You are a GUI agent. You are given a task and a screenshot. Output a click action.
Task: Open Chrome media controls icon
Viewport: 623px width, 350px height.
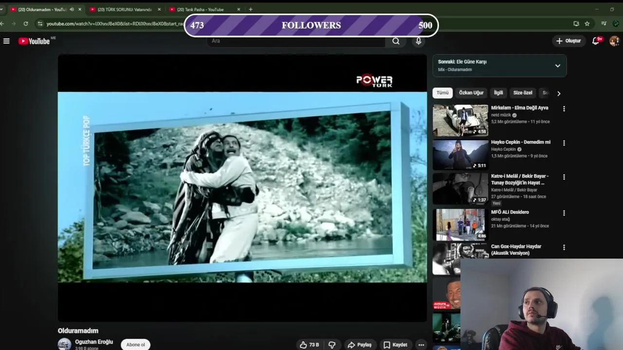[x=604, y=23]
